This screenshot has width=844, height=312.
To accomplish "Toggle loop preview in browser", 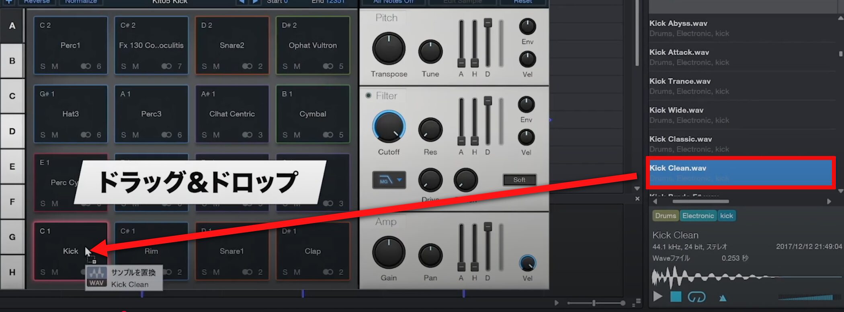I will (697, 297).
